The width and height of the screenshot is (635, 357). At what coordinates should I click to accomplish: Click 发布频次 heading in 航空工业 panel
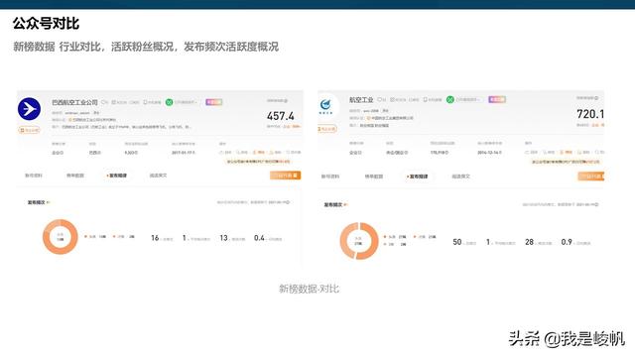click(x=333, y=205)
